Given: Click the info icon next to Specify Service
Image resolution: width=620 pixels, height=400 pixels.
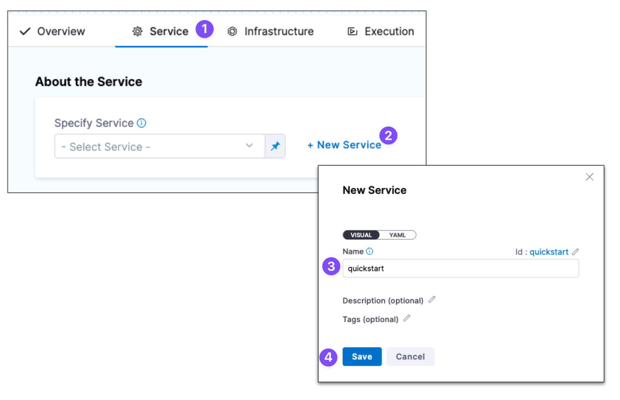Looking at the screenshot, I should coord(141,123).
